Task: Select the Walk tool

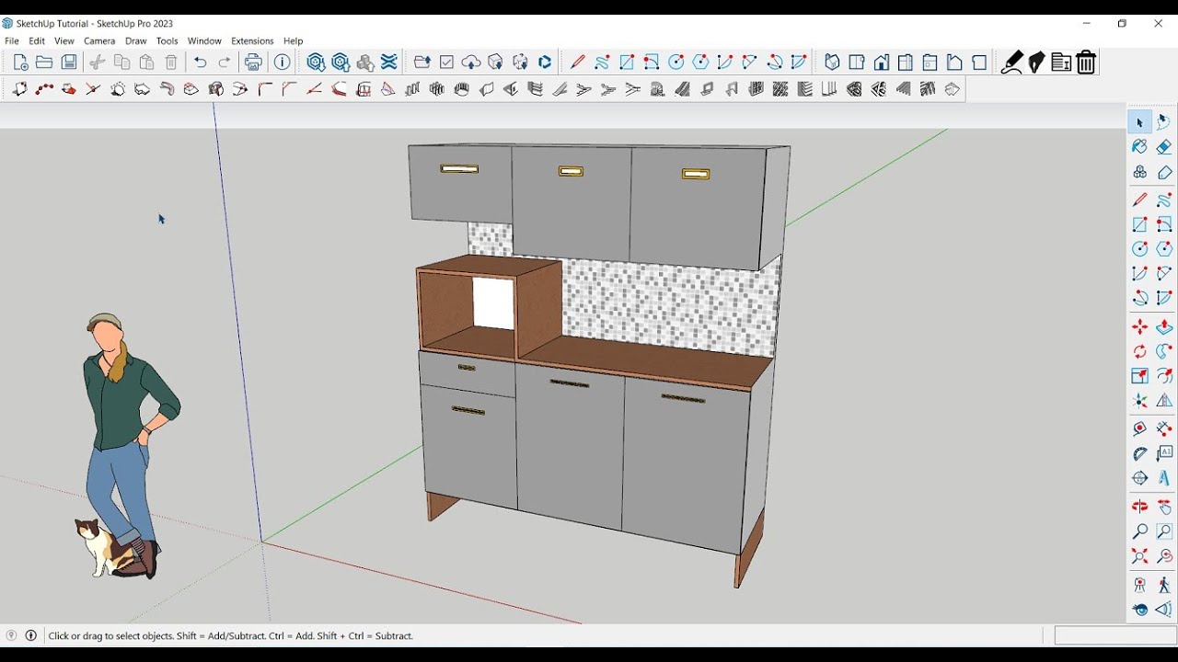Action: coord(1164,585)
